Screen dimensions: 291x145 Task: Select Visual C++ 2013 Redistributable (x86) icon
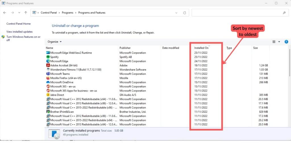coord(48,103)
